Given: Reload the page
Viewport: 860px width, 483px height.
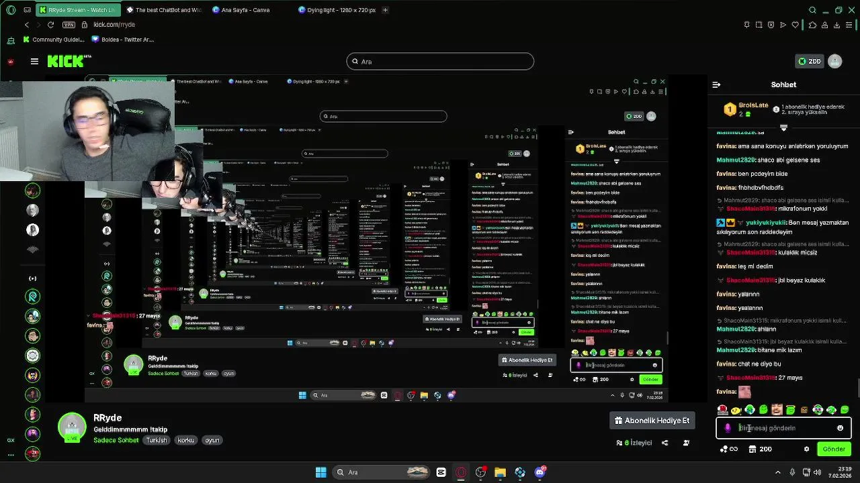Looking at the screenshot, I should (x=50, y=25).
